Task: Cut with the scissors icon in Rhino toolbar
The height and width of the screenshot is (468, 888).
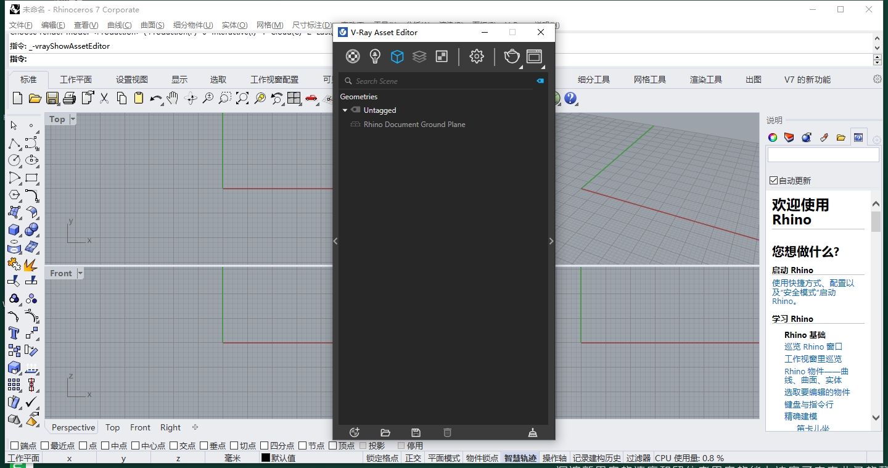Action: 104,98
